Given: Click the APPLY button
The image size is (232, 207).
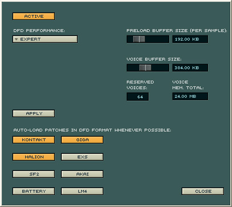Looking at the screenshot, I should pos(34,113).
